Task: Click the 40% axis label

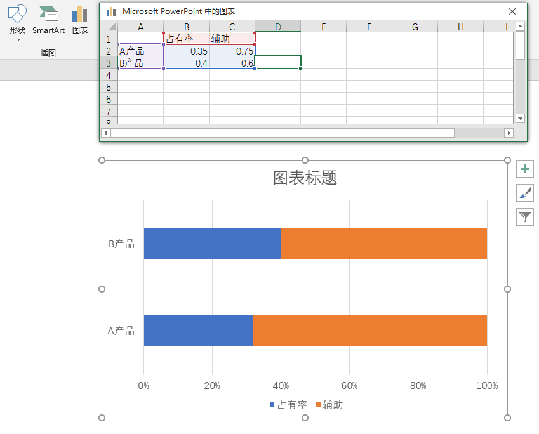Action: coord(281,386)
